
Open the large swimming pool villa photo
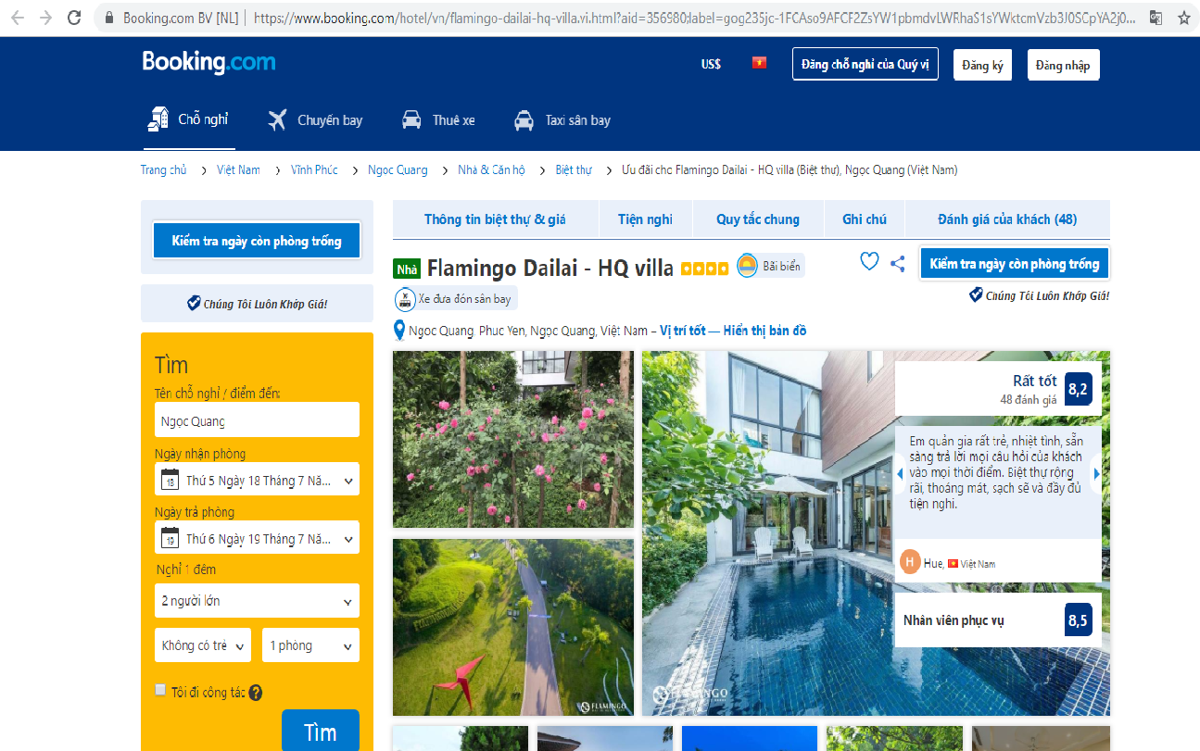[876, 533]
